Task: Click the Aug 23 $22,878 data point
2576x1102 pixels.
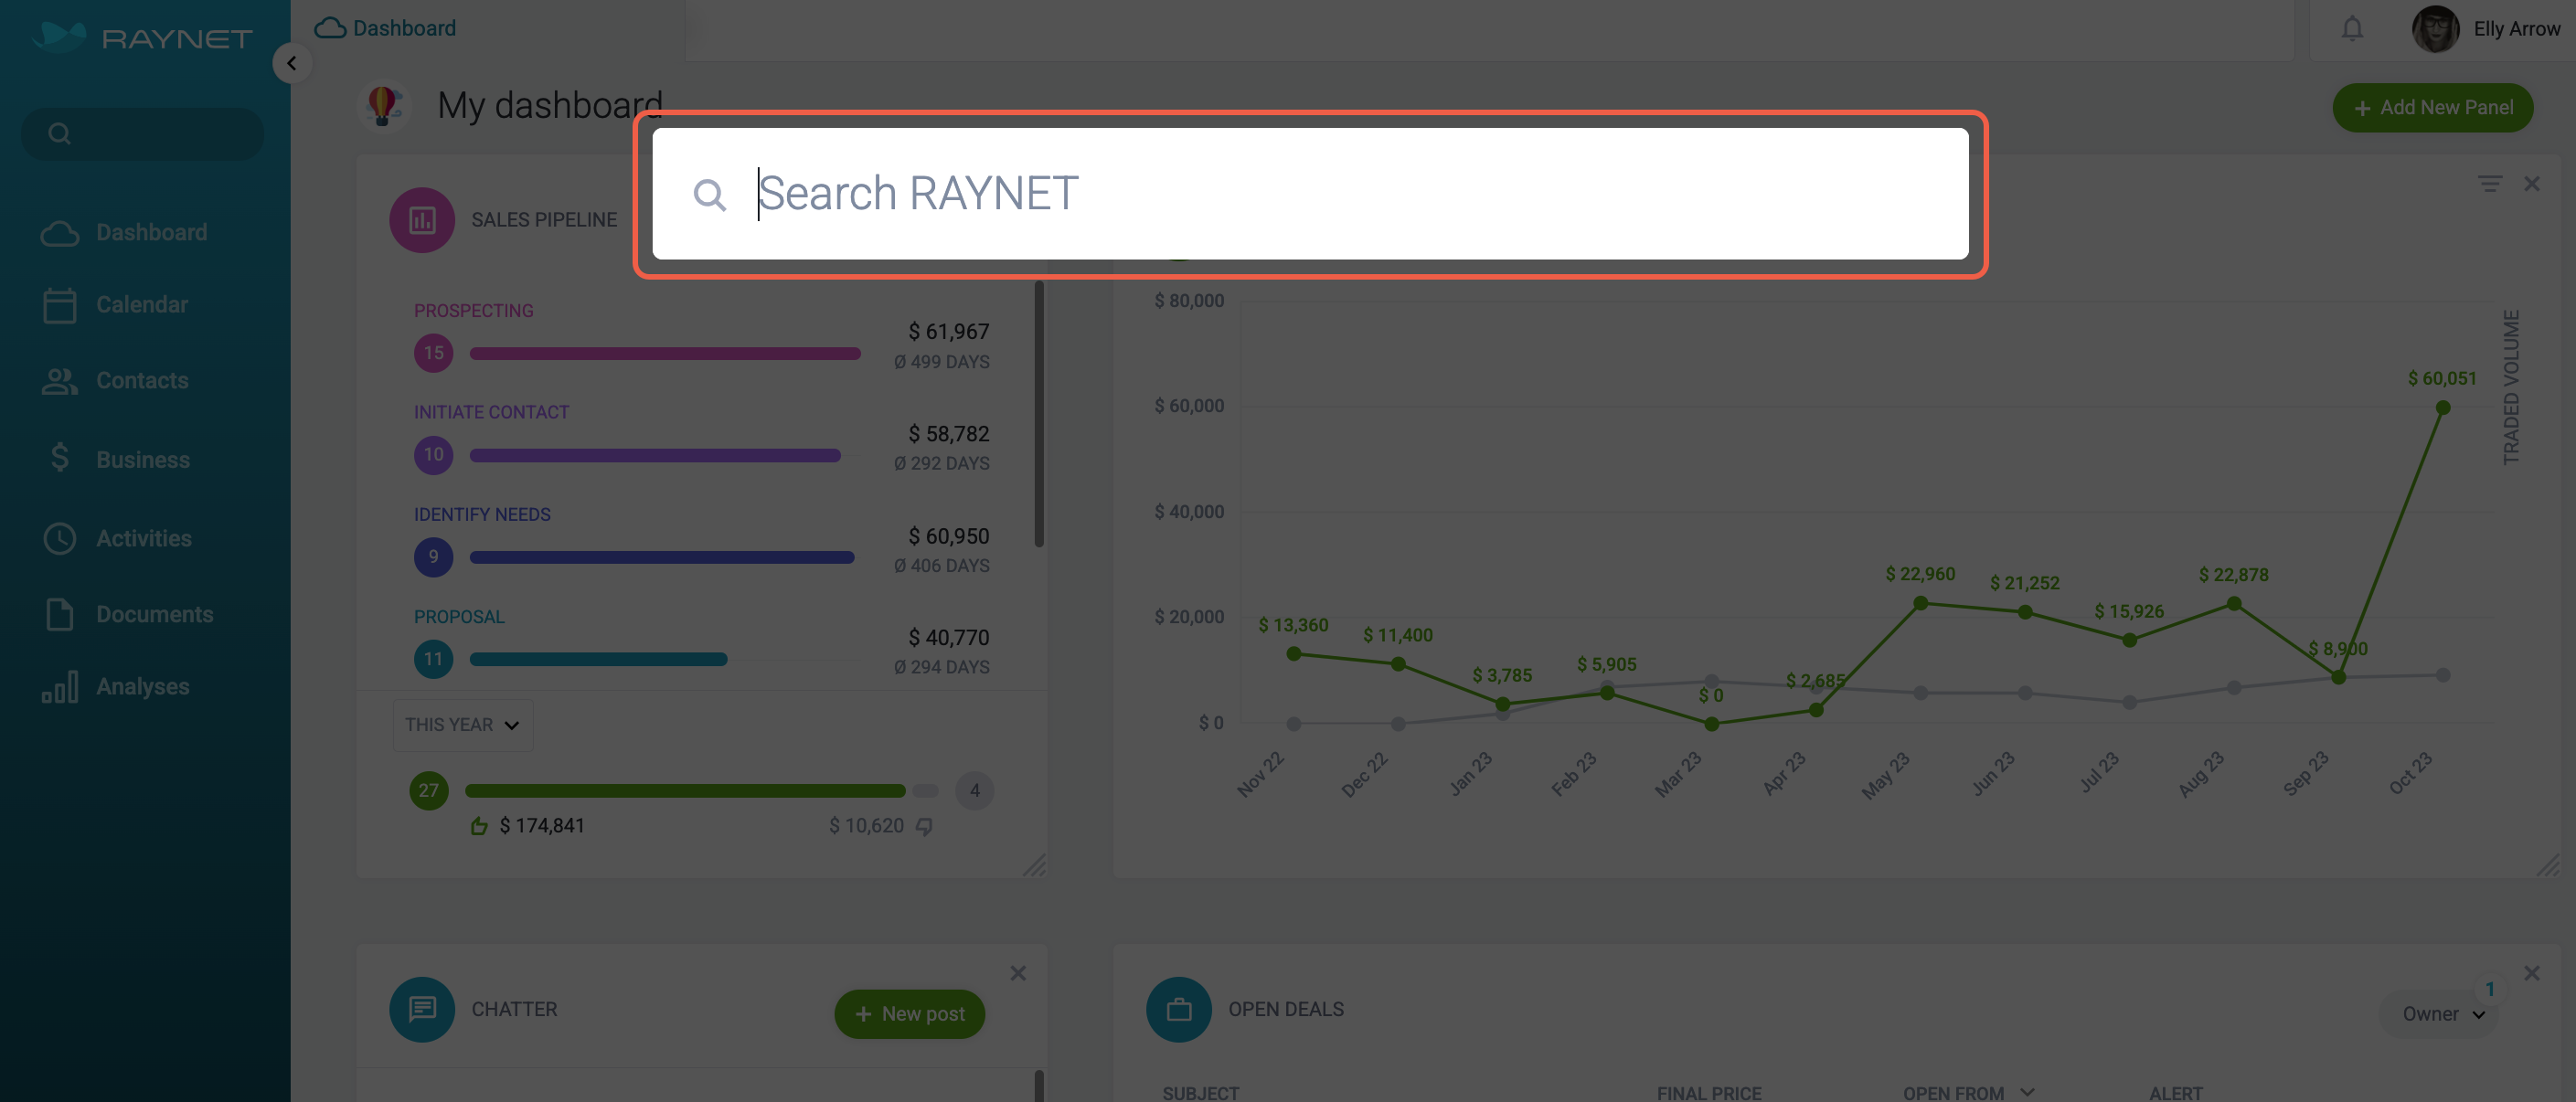Action: (x=2234, y=604)
